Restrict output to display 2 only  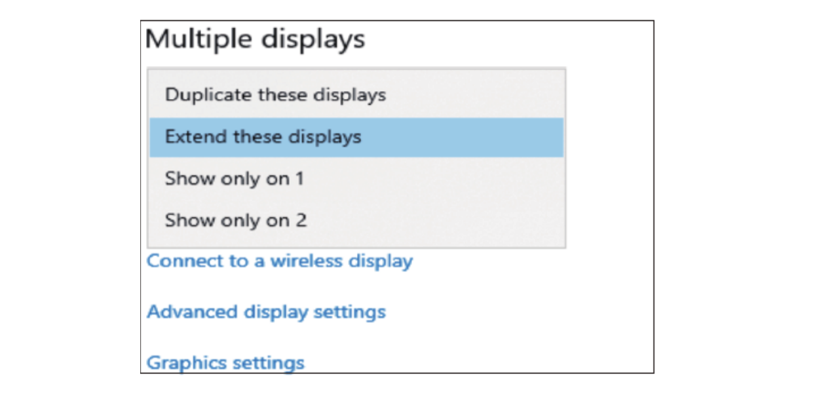(x=356, y=220)
